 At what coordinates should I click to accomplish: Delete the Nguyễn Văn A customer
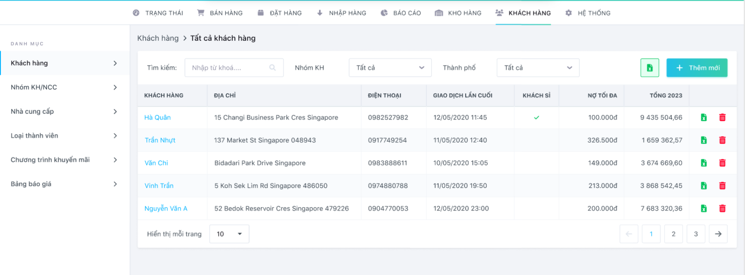(722, 209)
